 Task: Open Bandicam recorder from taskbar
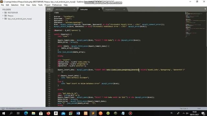[x=130, y=113]
